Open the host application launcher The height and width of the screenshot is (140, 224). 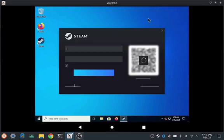[x=4, y=136]
